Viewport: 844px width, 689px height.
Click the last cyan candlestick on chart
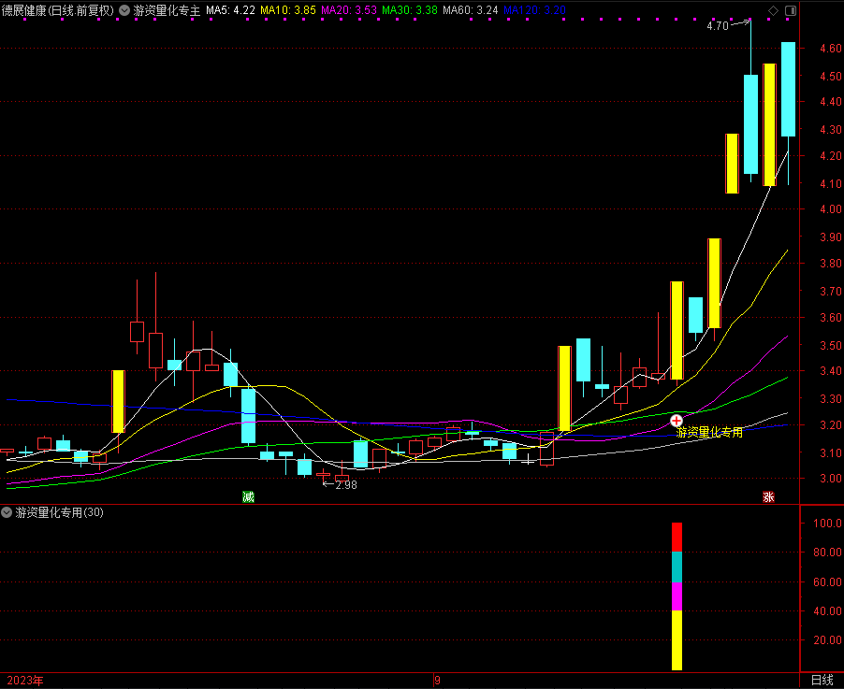pos(789,90)
